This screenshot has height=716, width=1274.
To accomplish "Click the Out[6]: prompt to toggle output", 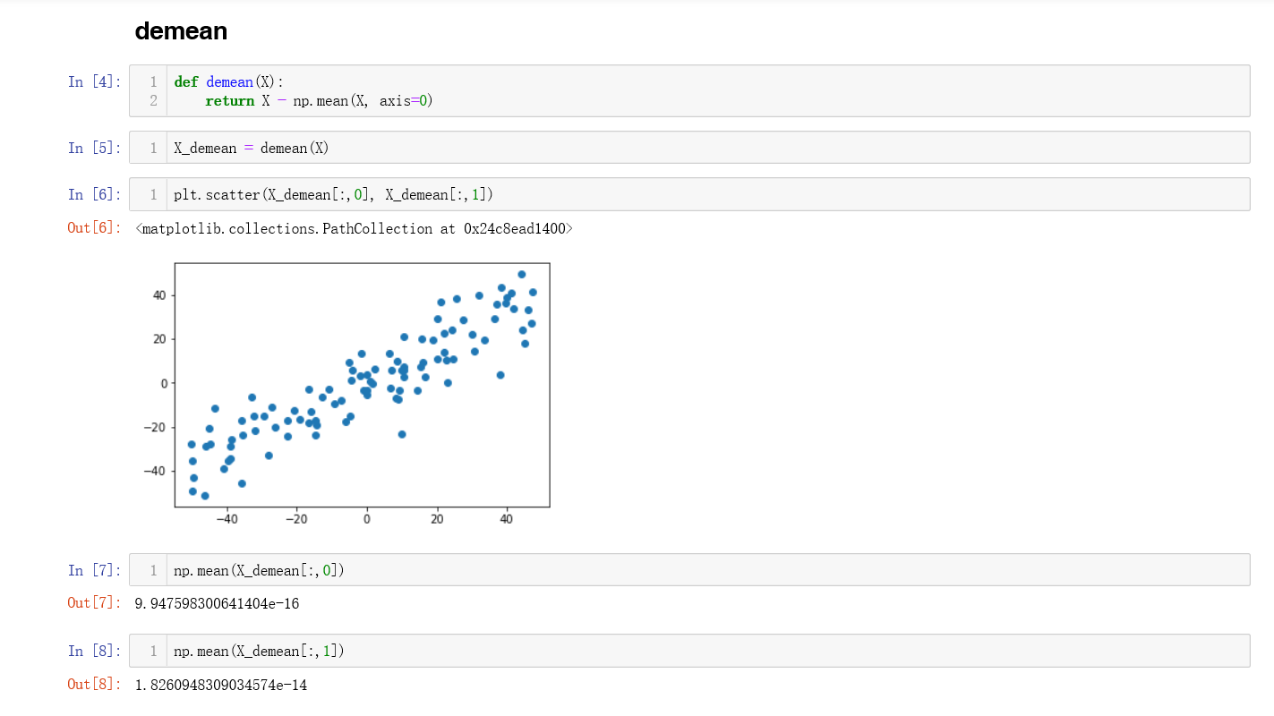I will (x=94, y=228).
